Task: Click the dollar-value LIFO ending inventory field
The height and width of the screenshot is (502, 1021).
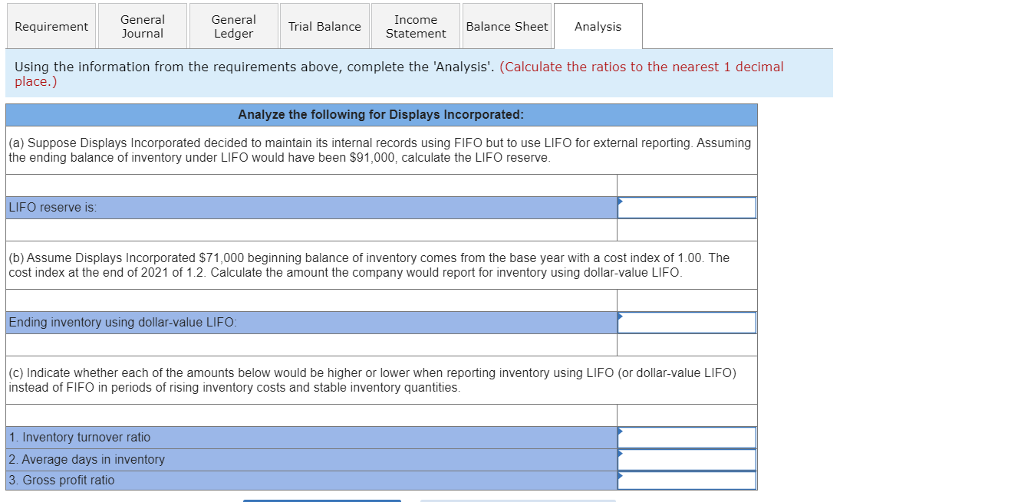Action: [687, 323]
